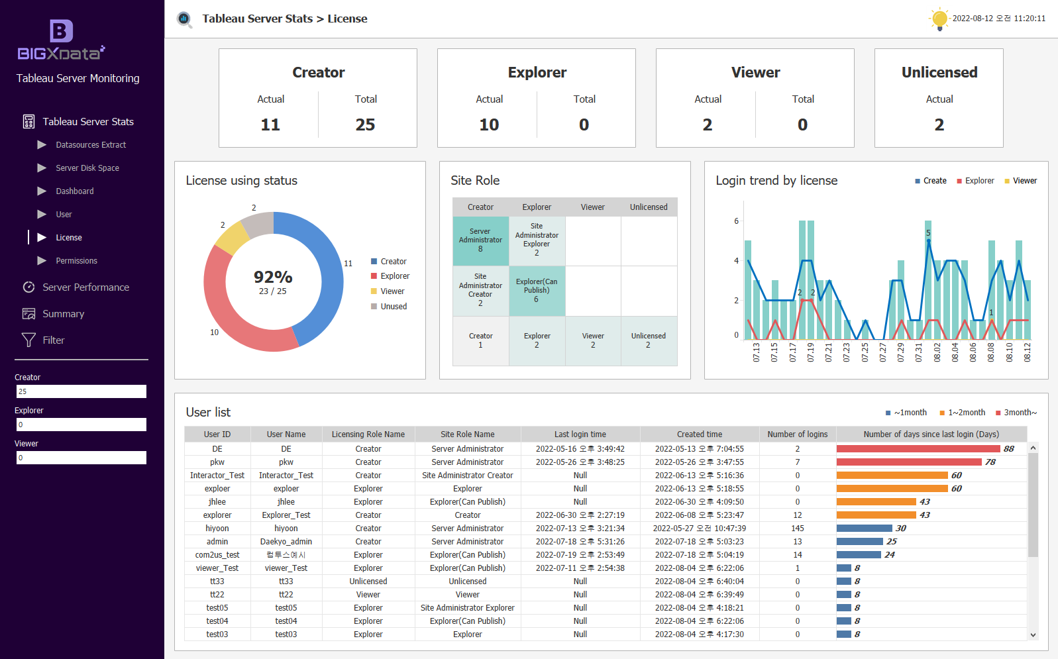The width and height of the screenshot is (1058, 659).
Task: Click scroll up arrow of User list
Action: click(x=1033, y=448)
